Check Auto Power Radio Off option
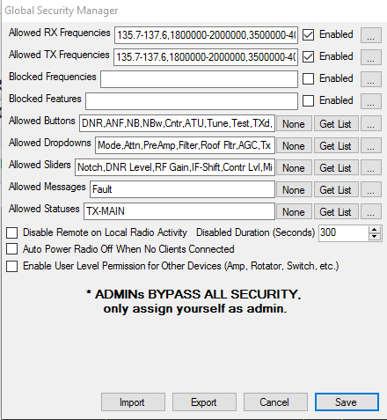The height and width of the screenshot is (420, 387). point(11,249)
